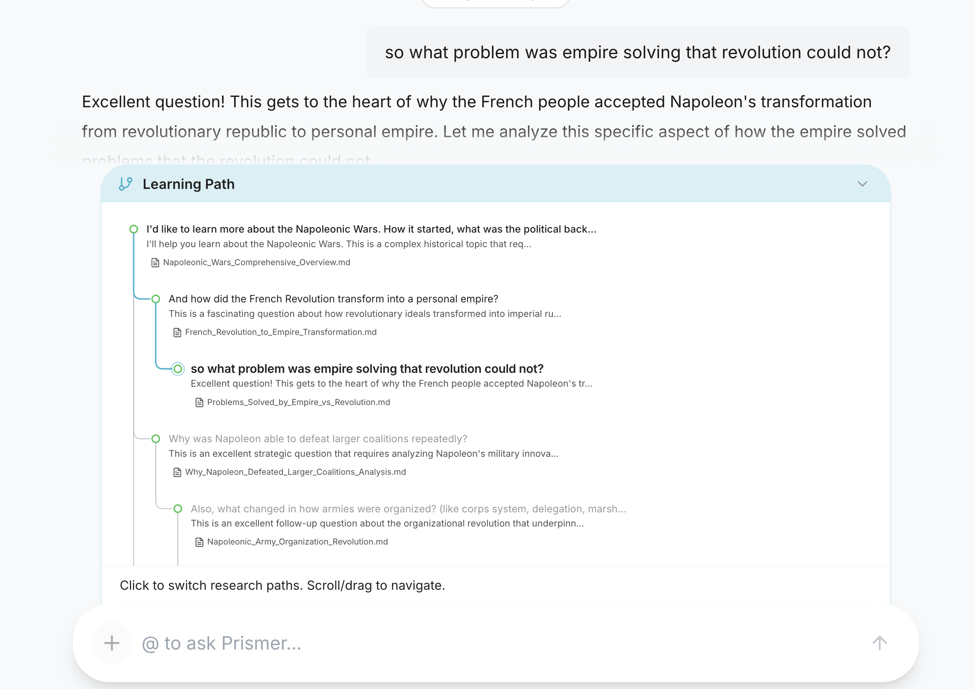Click the send arrow button
This screenshot has height=689, width=974.
click(879, 643)
